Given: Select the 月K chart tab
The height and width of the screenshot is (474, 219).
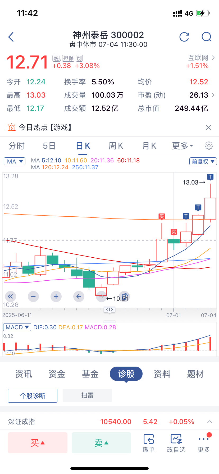Looking at the screenshot, I should coord(149,146).
